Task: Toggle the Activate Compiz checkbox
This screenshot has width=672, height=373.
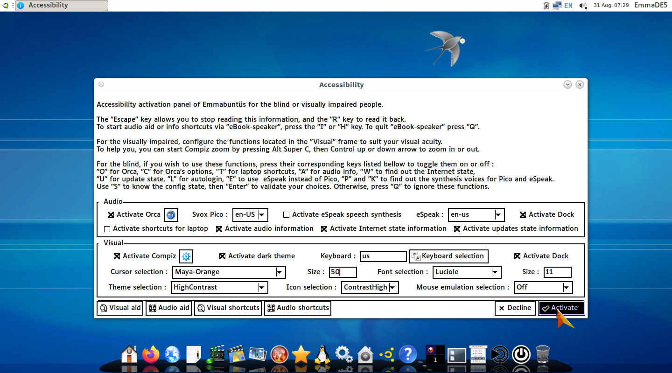Action: (117, 256)
